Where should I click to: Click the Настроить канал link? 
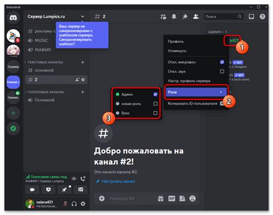pos(118,181)
